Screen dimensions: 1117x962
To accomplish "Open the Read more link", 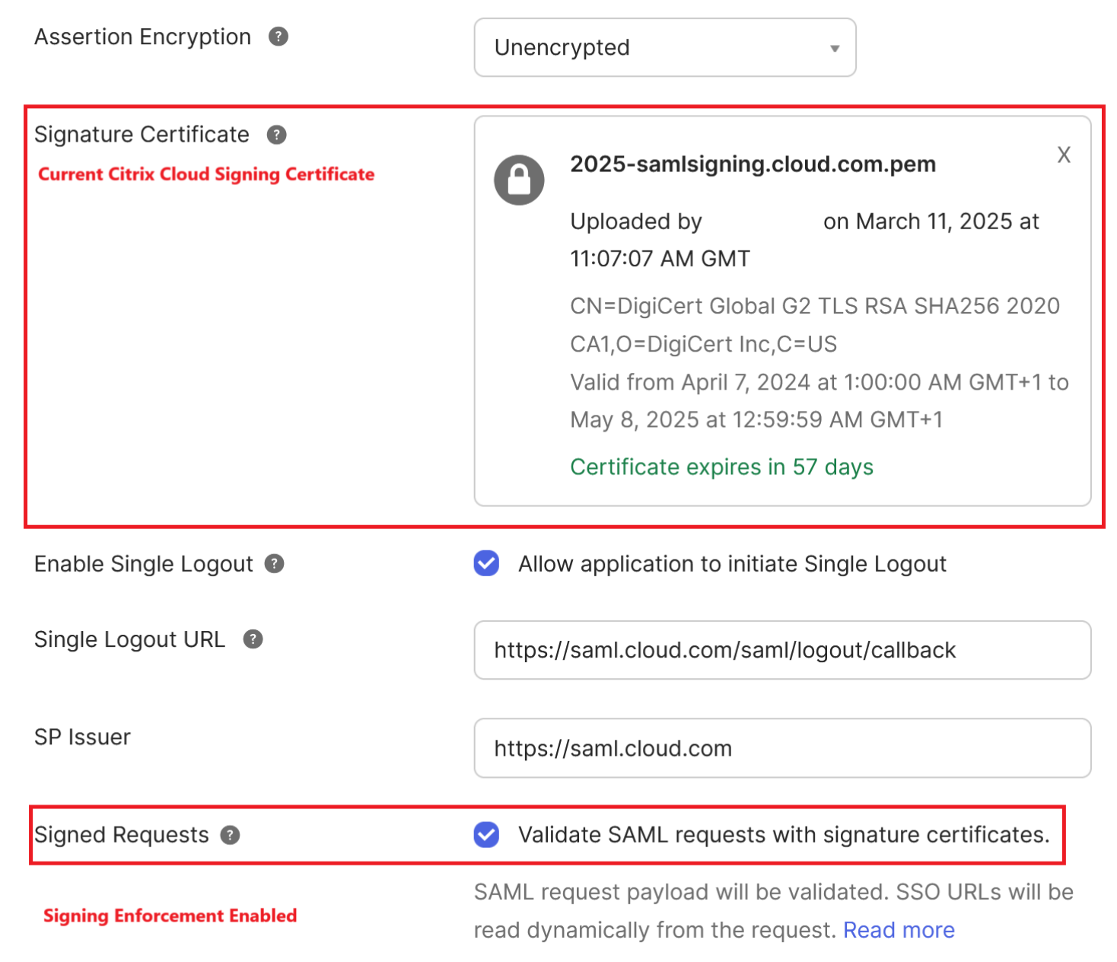I will [899, 929].
